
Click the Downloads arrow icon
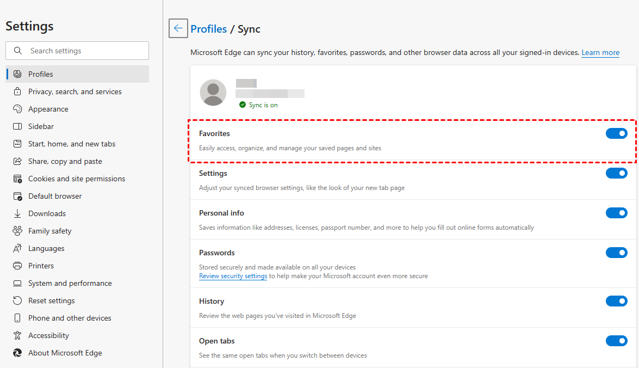click(x=17, y=213)
